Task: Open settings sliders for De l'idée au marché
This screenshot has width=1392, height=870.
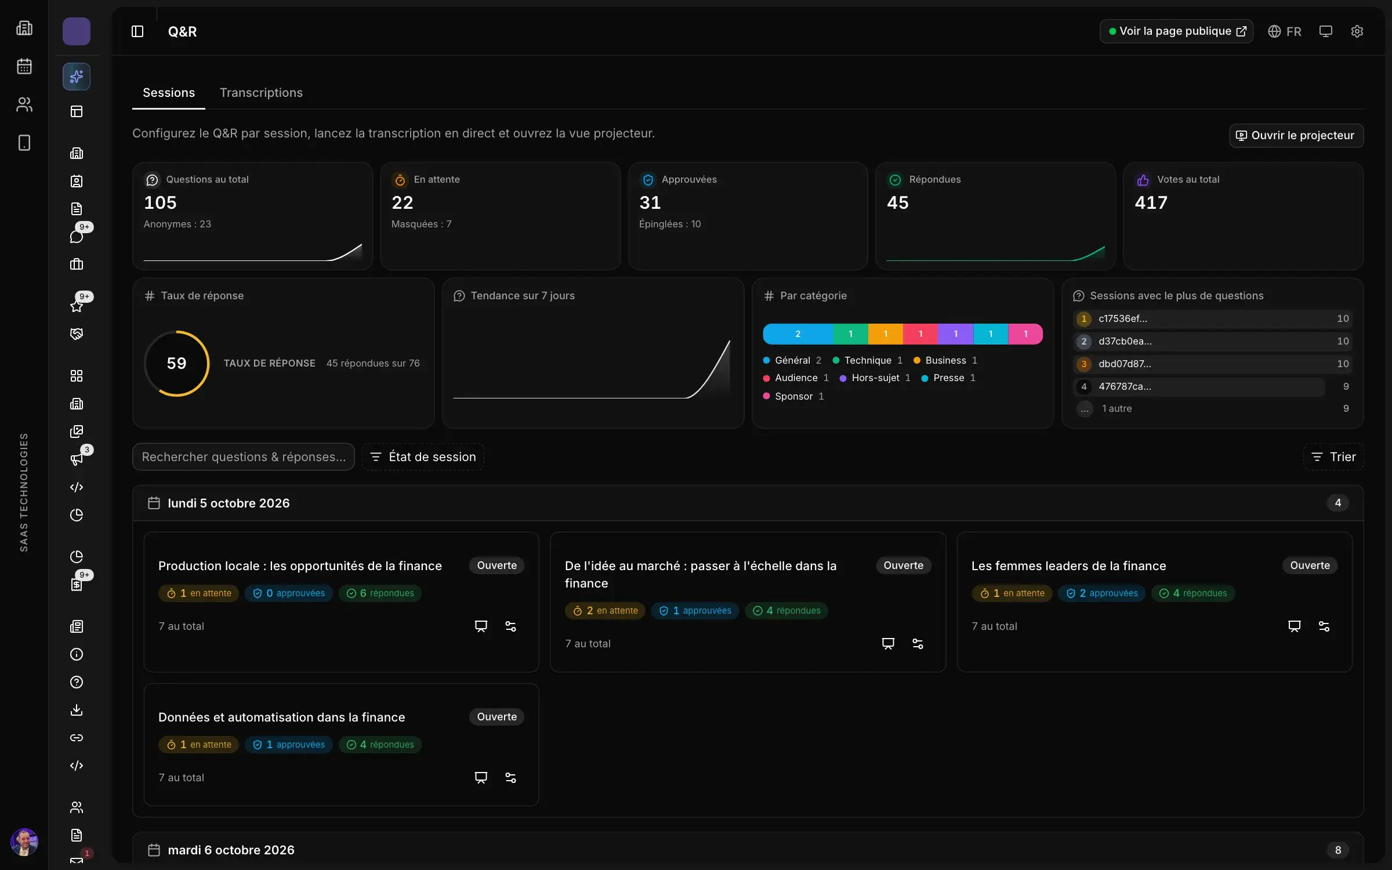Action: point(918,644)
